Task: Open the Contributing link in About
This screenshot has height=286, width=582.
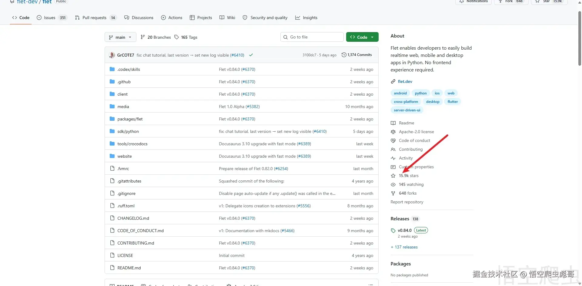Action: (x=411, y=149)
